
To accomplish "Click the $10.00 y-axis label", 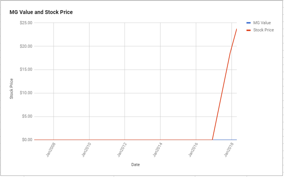I will 26,93.
